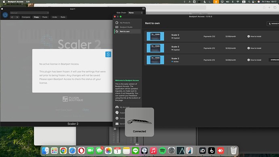This screenshot has height=157, width=279.
Task: Click How to install for $2.92/month Scaler 2
Action: click(x=254, y=48)
